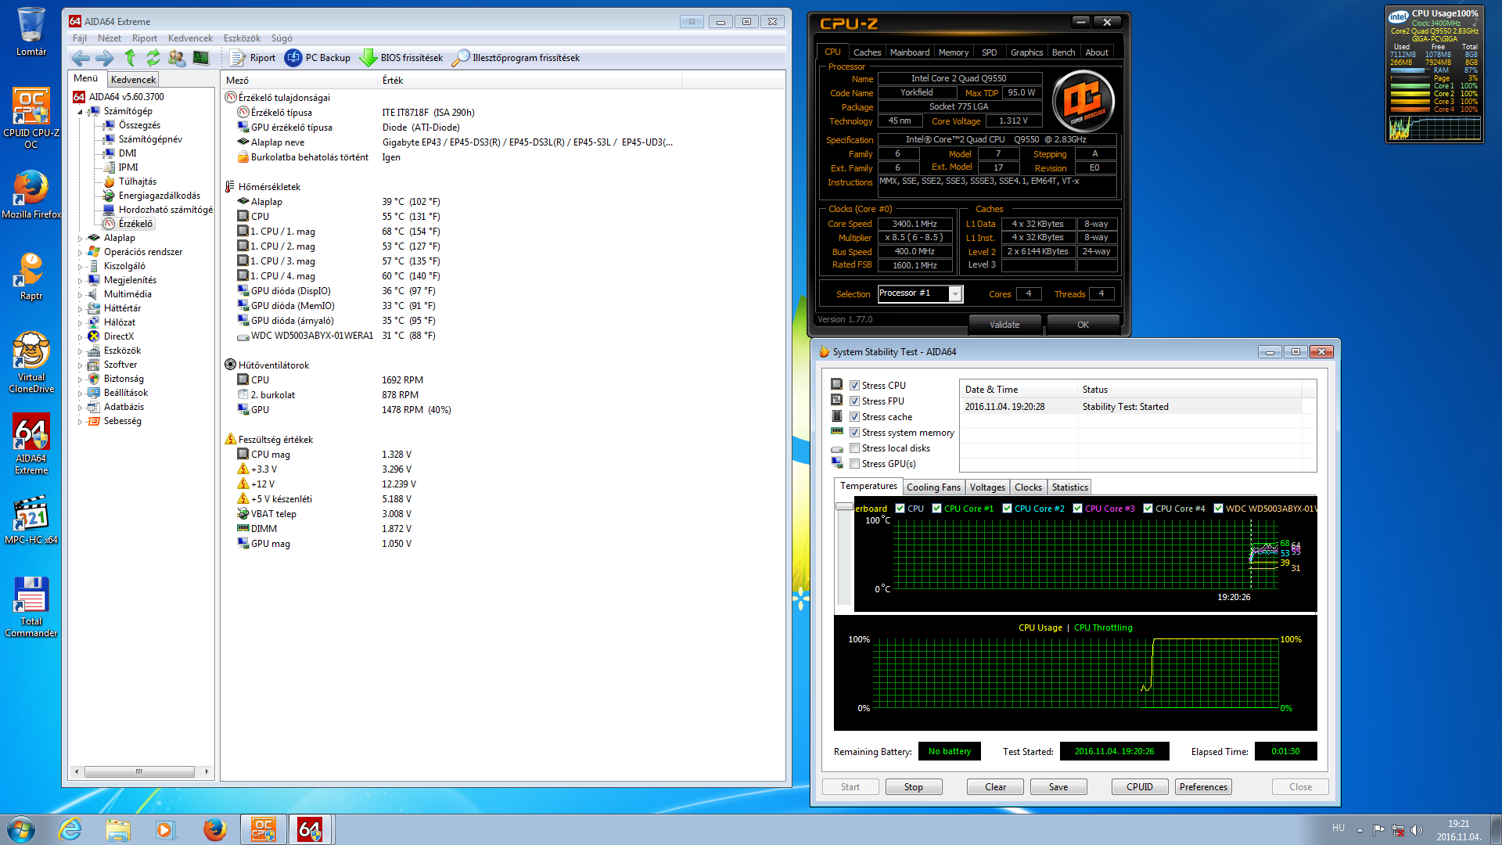
Task: Open Processor #1 selection dropdown in CPU-Z
Action: tap(955, 293)
